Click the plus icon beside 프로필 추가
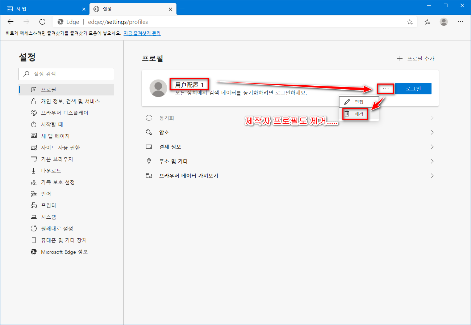The width and height of the screenshot is (471, 325). click(400, 59)
